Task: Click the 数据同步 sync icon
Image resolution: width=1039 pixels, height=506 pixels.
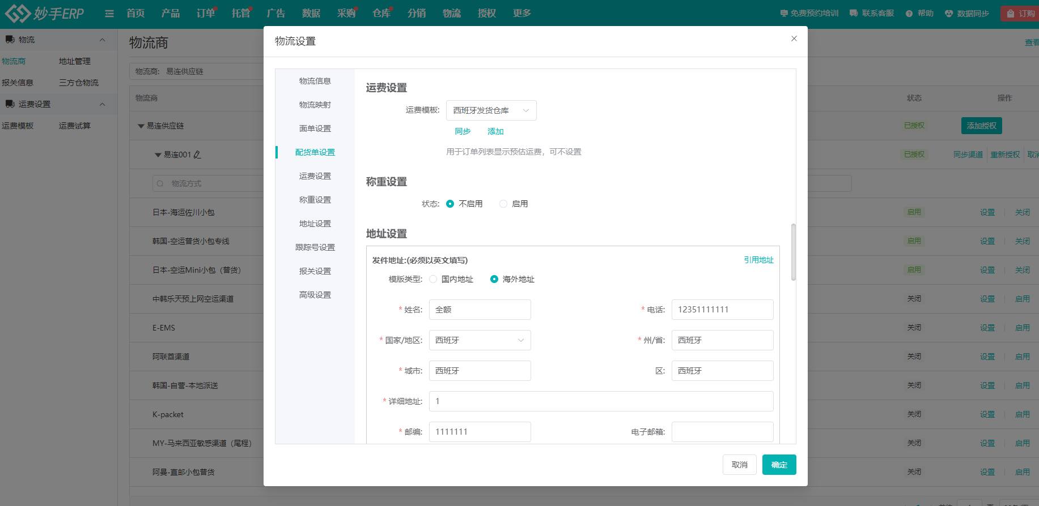Action: point(949,13)
